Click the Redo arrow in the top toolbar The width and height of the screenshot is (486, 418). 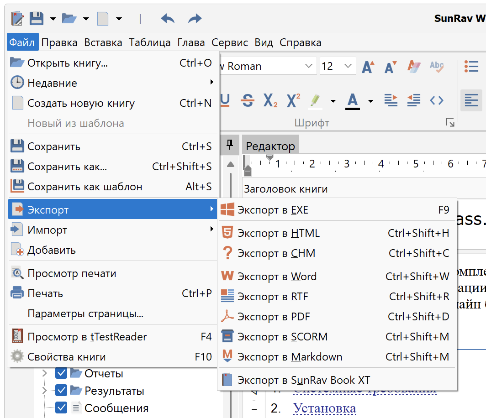tap(195, 19)
